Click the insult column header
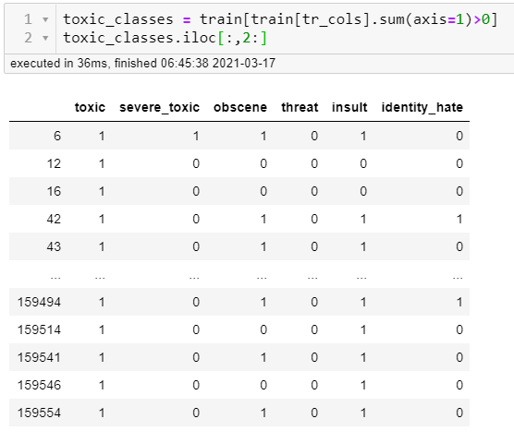 [x=349, y=107]
